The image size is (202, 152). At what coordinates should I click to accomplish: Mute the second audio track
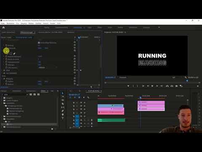(x=85, y=123)
